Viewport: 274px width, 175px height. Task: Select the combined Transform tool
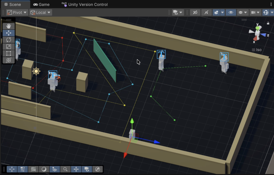tap(8, 60)
